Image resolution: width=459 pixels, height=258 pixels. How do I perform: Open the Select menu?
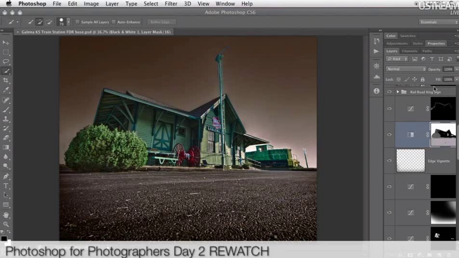click(x=151, y=4)
